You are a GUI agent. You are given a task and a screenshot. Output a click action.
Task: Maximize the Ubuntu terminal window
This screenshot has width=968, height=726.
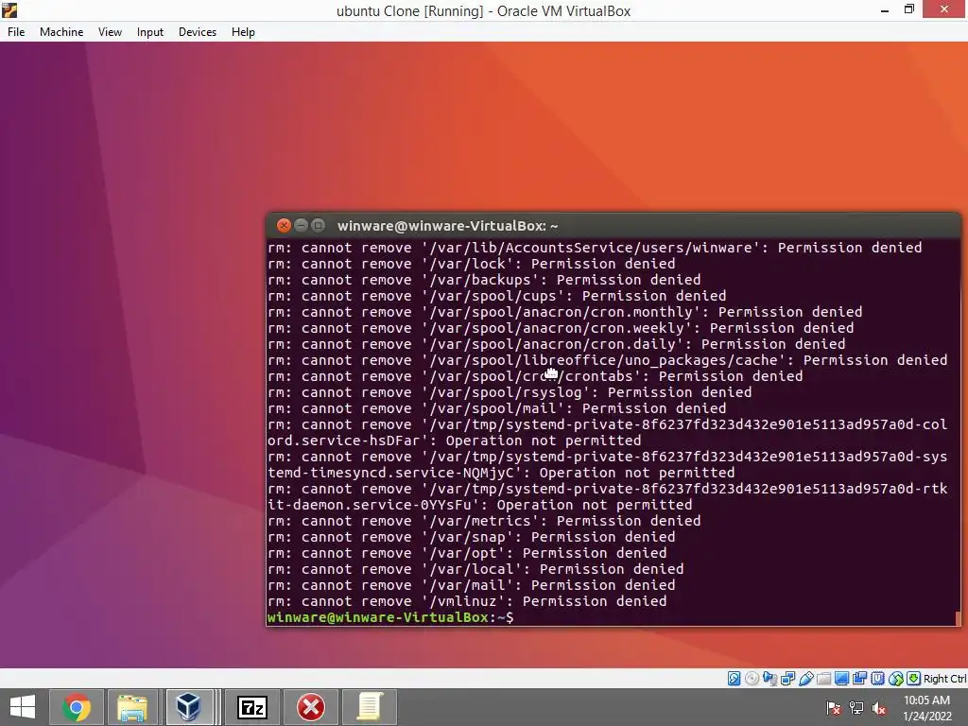tap(318, 225)
